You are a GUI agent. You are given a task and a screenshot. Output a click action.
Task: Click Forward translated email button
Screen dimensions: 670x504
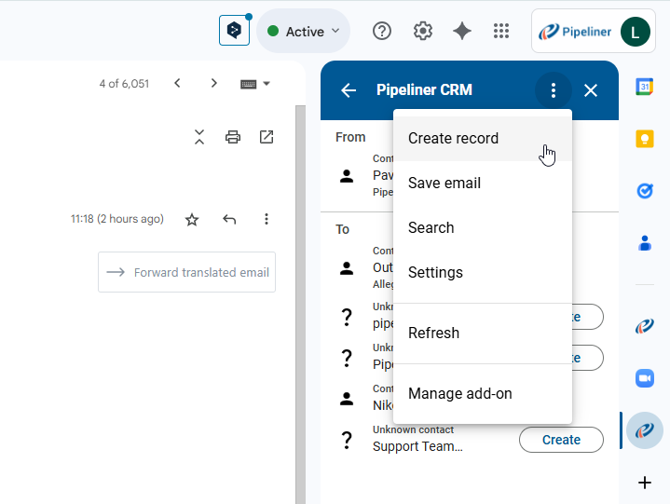187,272
